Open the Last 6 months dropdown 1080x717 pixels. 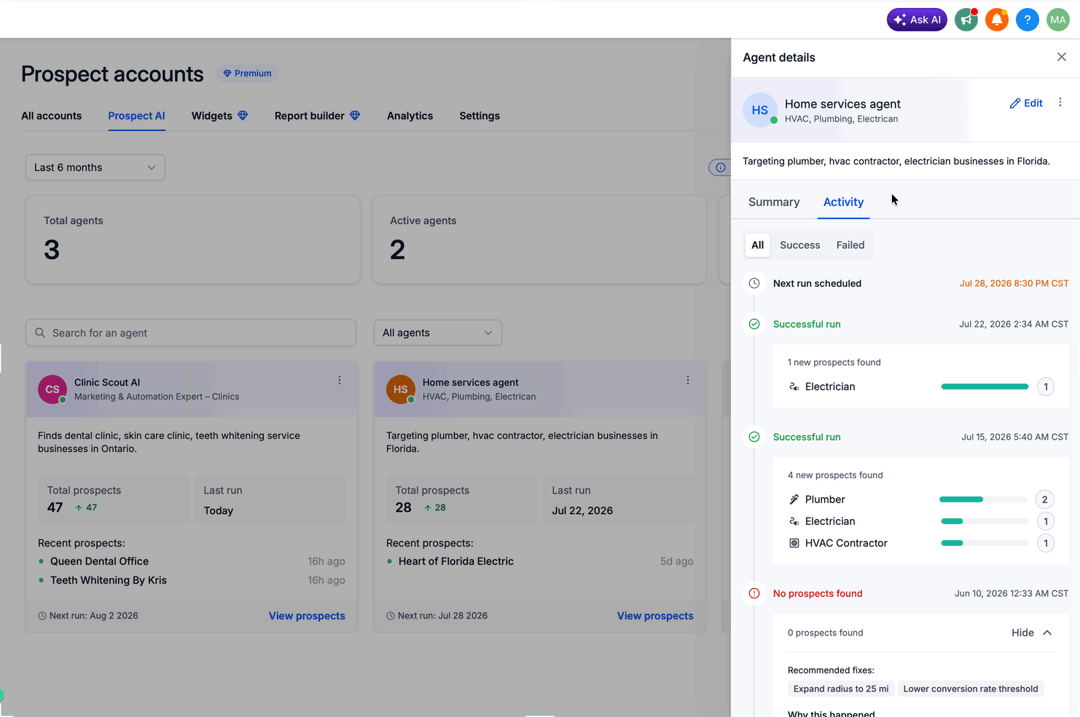pos(95,167)
